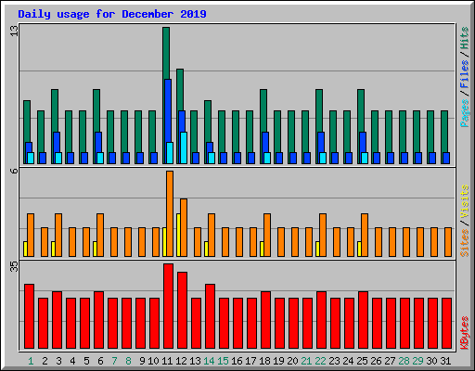Select day "1" on the date axis
This screenshot has height=371, width=475.
click(31, 361)
